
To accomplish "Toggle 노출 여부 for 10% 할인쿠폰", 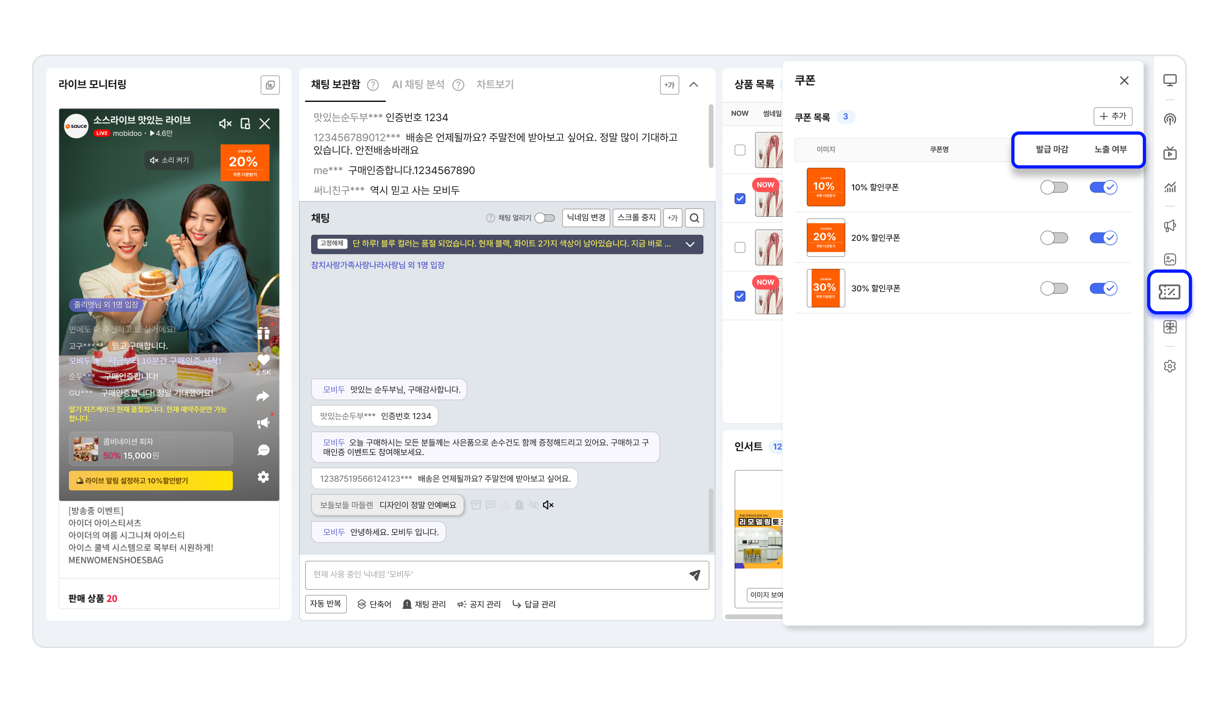I will [1103, 187].
